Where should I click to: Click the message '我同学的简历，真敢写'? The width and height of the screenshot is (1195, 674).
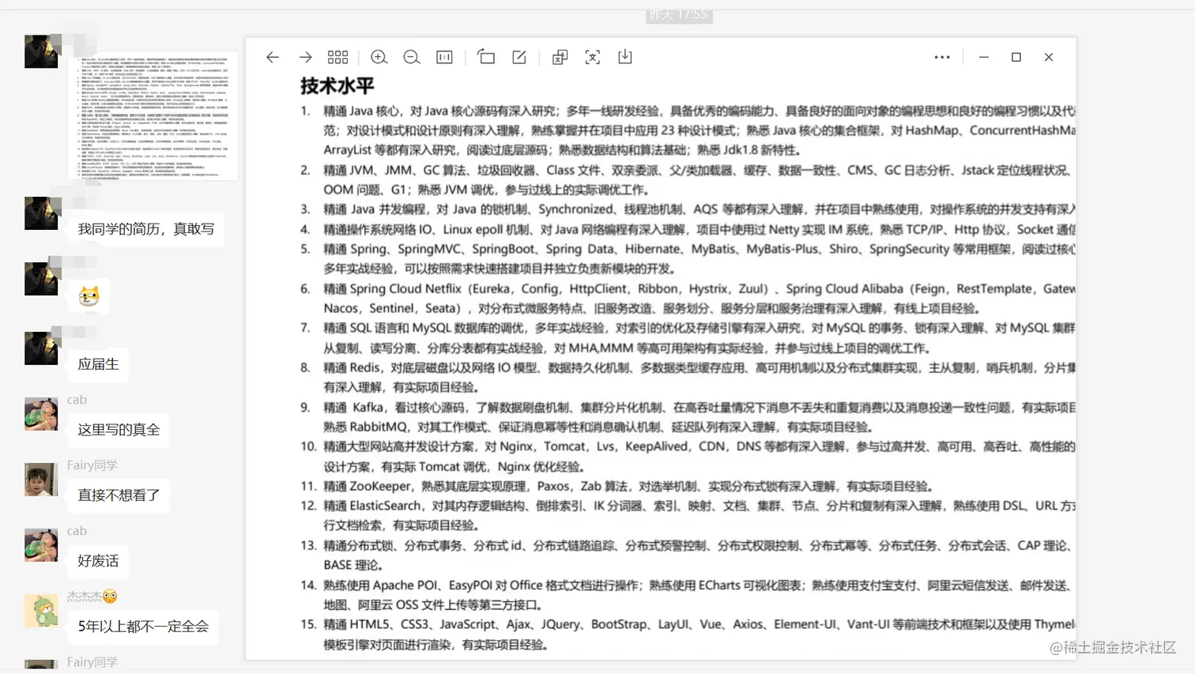tap(146, 229)
